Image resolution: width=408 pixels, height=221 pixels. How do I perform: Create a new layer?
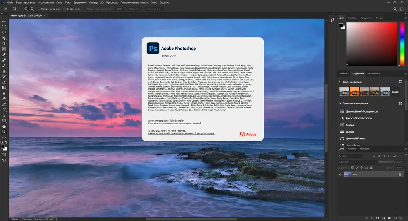tap(395, 218)
